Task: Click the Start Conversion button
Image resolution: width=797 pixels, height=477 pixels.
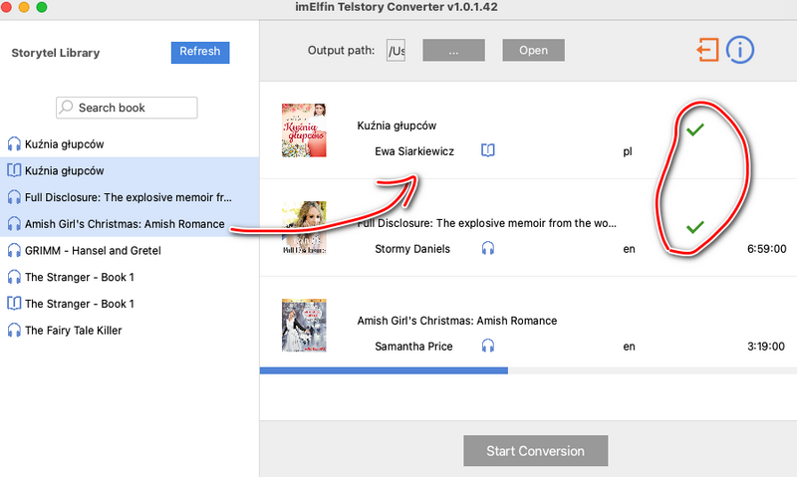Action: [x=535, y=450]
